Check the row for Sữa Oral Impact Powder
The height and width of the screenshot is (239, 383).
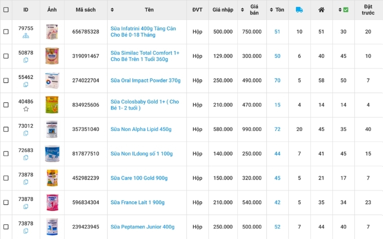coord(6,80)
